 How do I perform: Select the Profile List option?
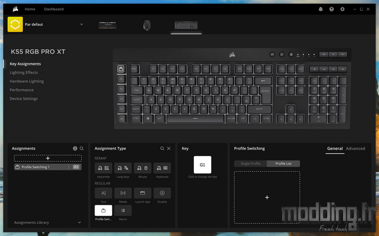point(283,163)
